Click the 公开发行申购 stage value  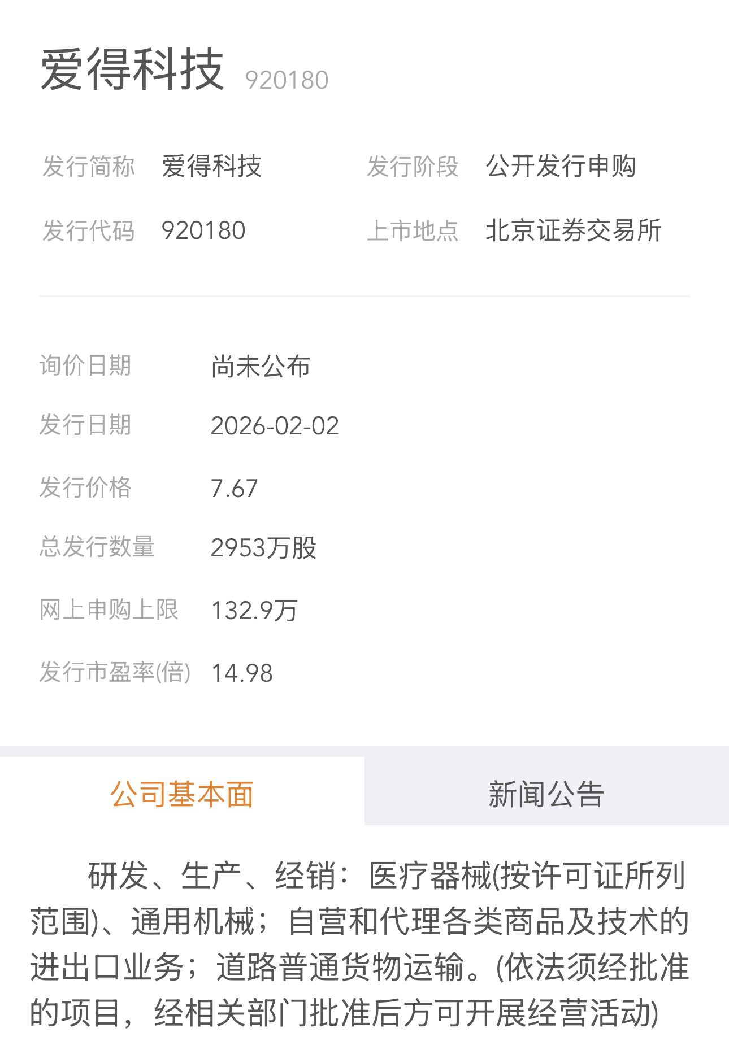click(561, 166)
